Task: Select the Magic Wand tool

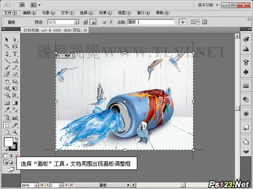Action: tap(7, 46)
